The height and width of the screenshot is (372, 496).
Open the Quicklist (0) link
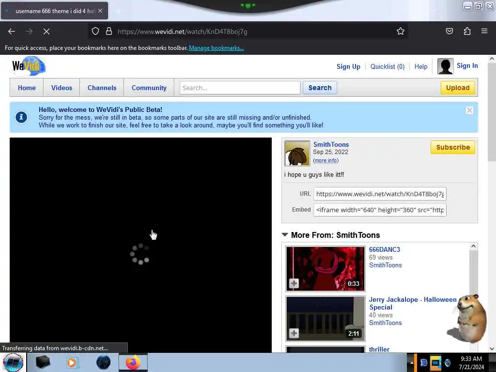pos(387,66)
